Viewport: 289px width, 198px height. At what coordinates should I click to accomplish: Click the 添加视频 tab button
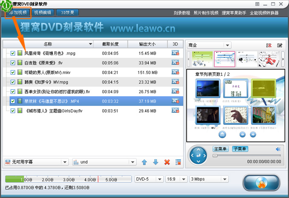pos(18,13)
